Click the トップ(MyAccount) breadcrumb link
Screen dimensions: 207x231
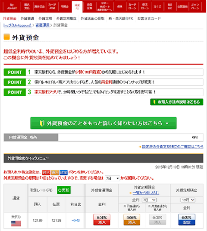[x=16, y=25]
